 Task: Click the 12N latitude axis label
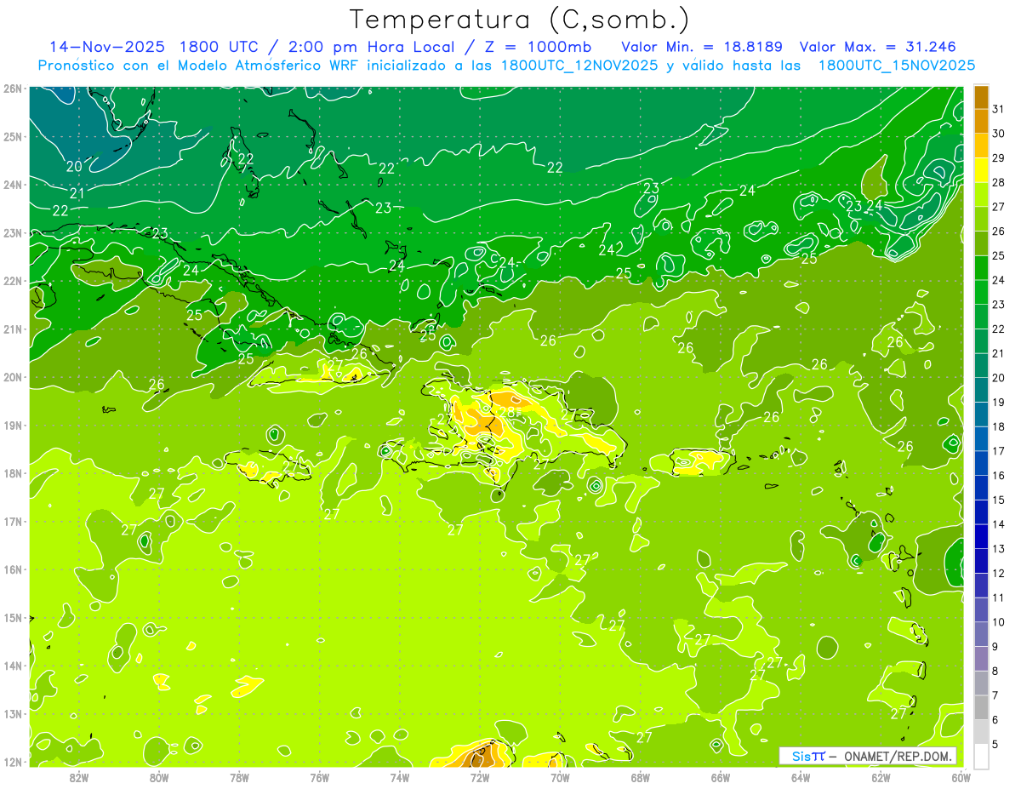point(11,761)
